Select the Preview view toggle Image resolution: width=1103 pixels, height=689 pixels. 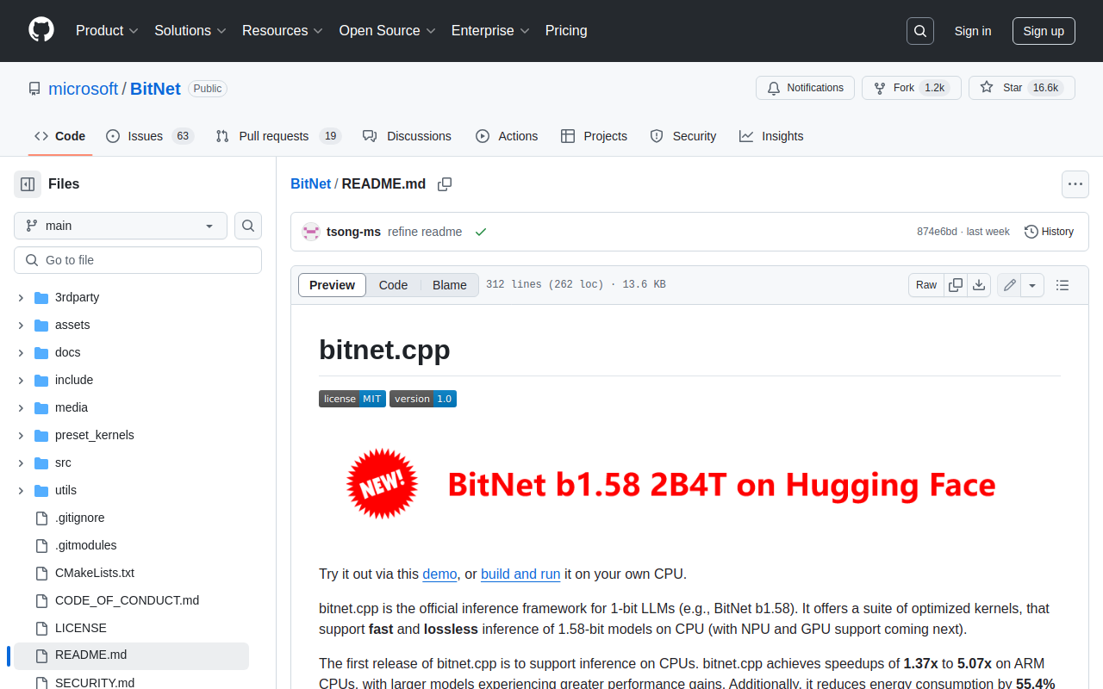(x=332, y=285)
